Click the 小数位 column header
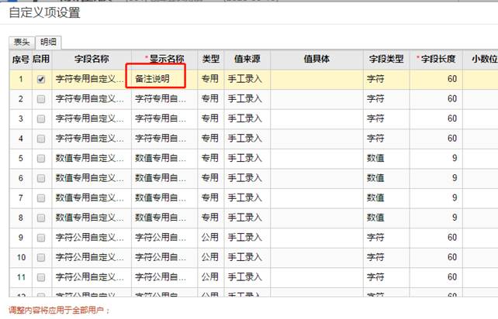 pyautogui.click(x=480, y=59)
